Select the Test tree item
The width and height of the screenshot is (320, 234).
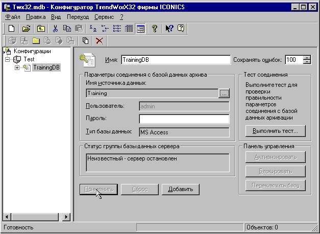tap(29, 59)
